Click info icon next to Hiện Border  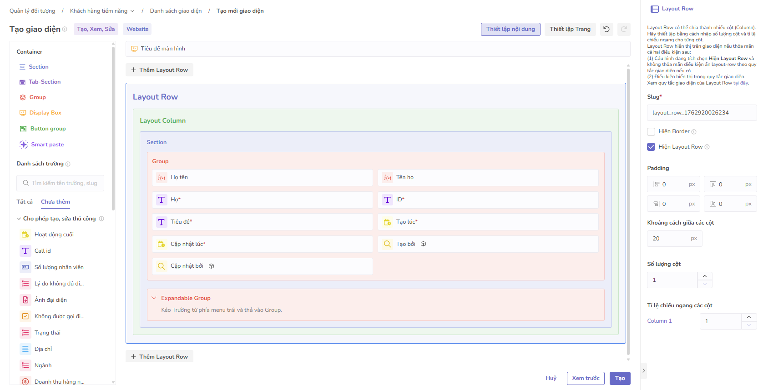(x=694, y=132)
